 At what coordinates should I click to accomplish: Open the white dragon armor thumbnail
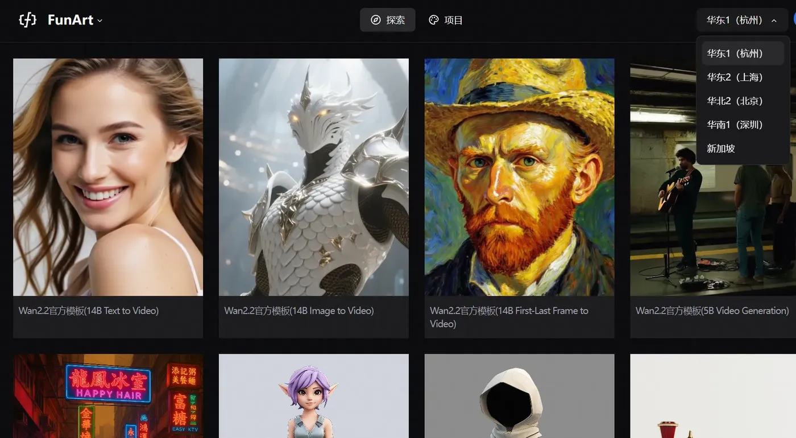tap(314, 177)
